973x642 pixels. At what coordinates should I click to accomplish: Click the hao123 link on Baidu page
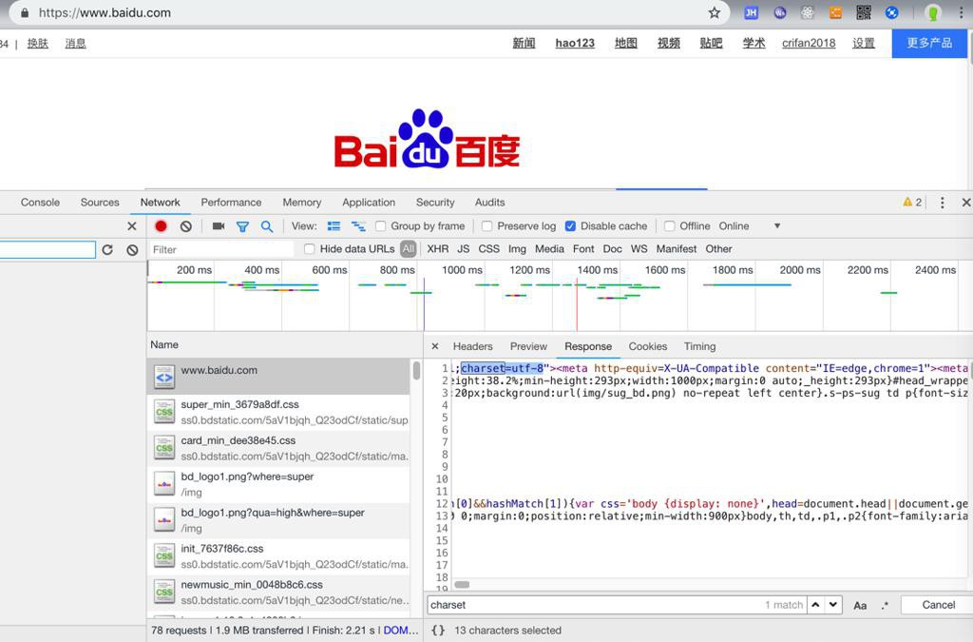pyautogui.click(x=575, y=43)
